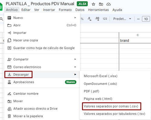Click the search magnifier icon in the toolbar
The image size is (151, 120).
(x=2, y=19)
